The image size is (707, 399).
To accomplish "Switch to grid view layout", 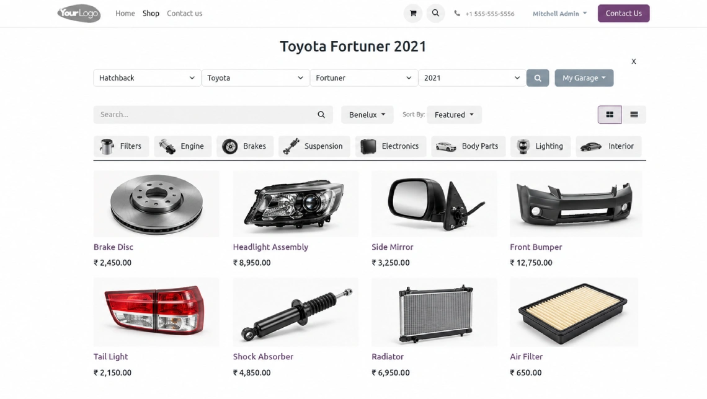I will (x=610, y=115).
